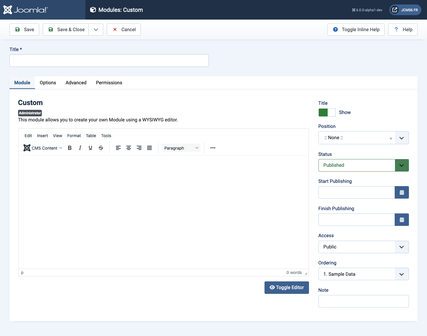
Task: Open the Help button
Action: tap(403, 29)
